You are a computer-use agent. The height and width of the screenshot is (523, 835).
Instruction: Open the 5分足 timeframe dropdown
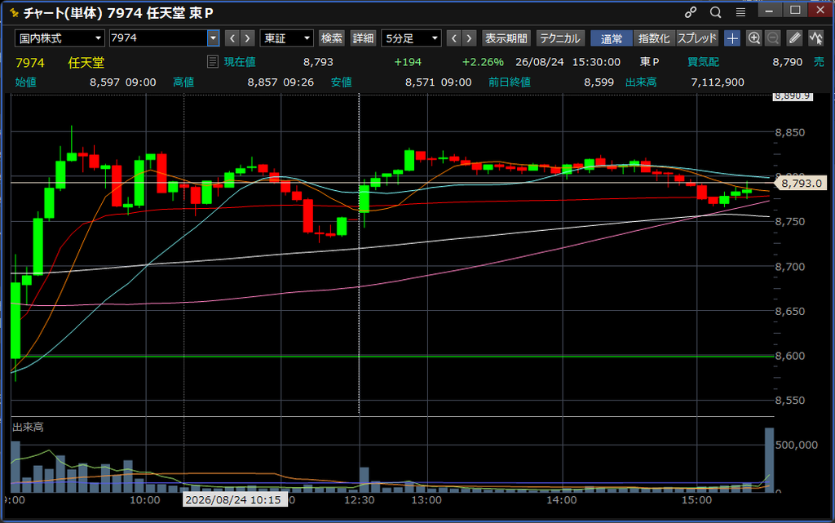(x=411, y=38)
